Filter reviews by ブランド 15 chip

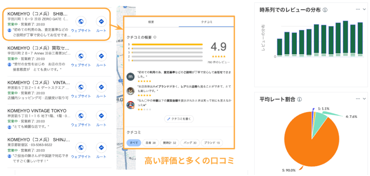point(212,143)
